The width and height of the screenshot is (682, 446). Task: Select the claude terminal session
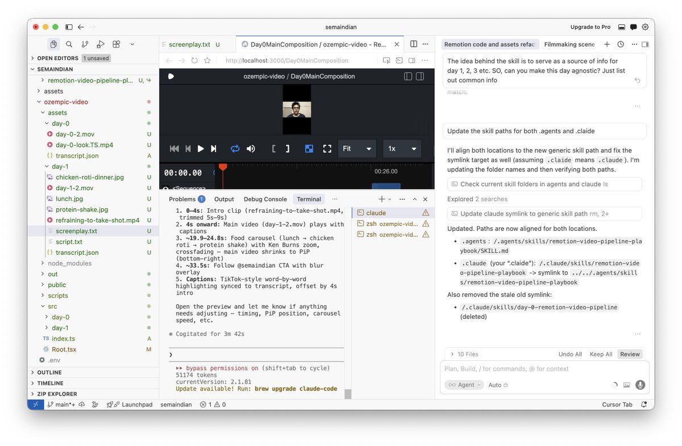(x=393, y=213)
